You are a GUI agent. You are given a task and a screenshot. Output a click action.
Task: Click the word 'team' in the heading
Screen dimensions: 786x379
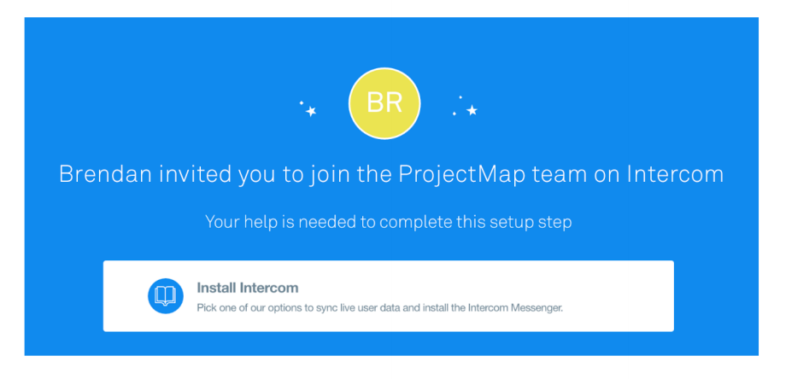point(558,175)
